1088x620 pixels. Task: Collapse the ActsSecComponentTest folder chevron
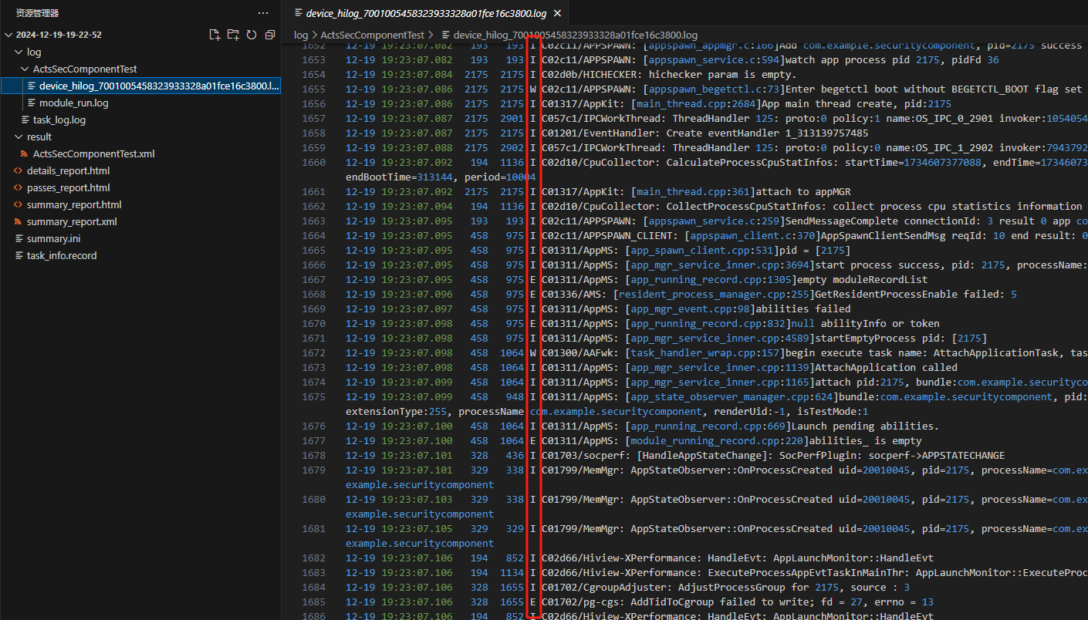[x=25, y=69]
